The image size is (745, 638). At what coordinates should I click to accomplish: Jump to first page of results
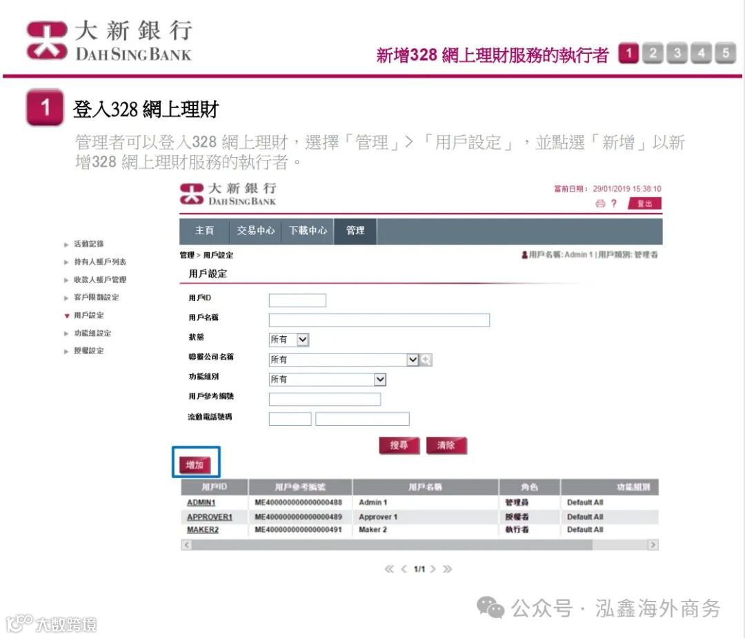tap(389, 568)
